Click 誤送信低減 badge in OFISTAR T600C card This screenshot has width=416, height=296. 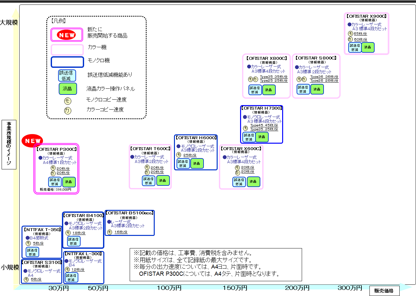tap(149, 181)
